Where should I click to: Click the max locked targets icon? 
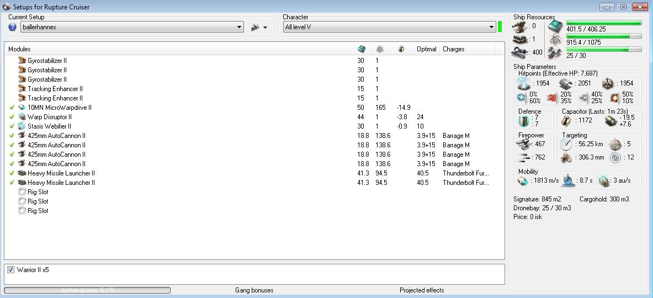pos(615,145)
